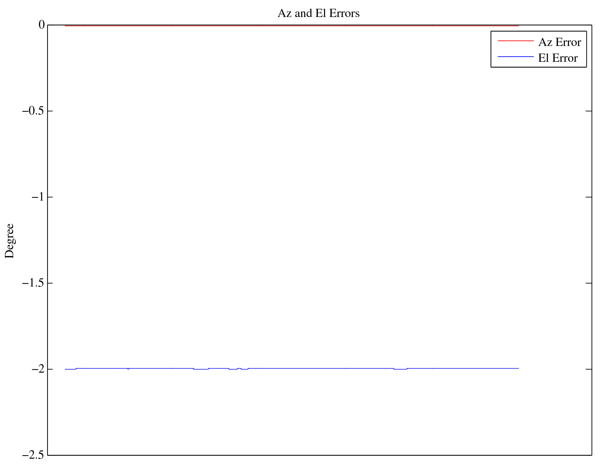
Task: Click the −0.5 y-axis tick label
Action: (x=33, y=111)
